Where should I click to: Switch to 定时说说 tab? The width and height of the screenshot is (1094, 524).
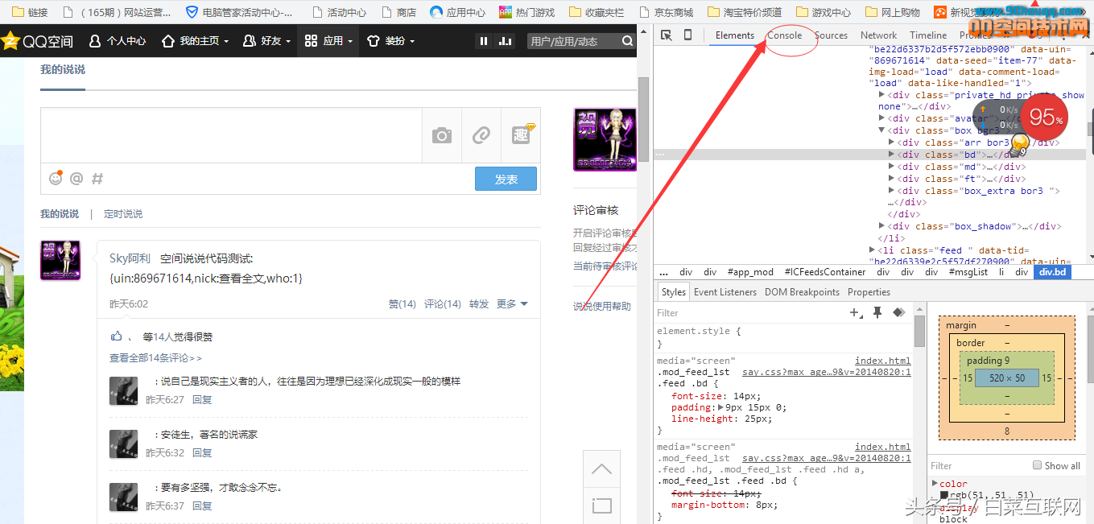[123, 214]
